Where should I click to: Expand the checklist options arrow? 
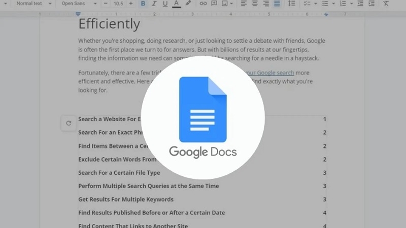(315, 4)
